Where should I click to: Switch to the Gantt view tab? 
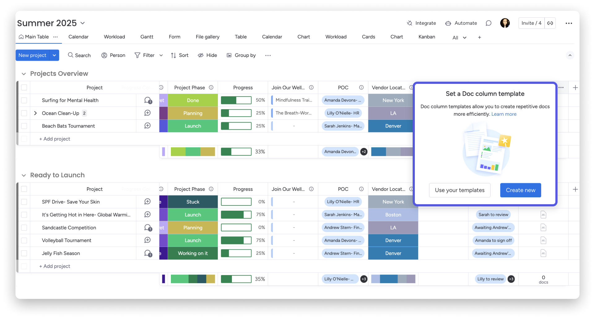(147, 37)
